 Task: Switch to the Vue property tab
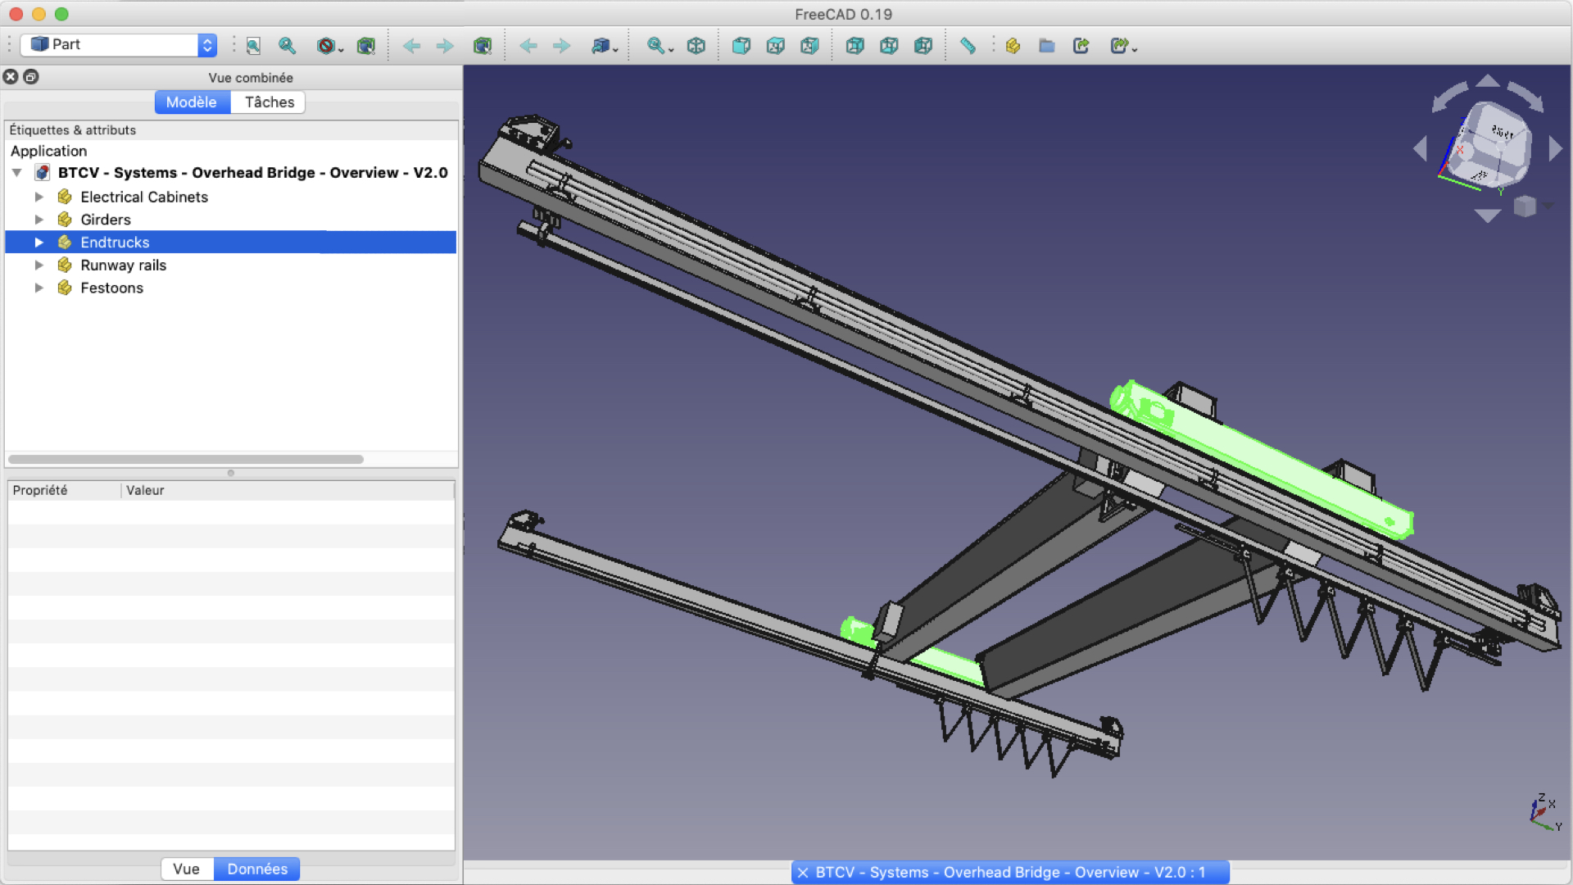[186, 869]
